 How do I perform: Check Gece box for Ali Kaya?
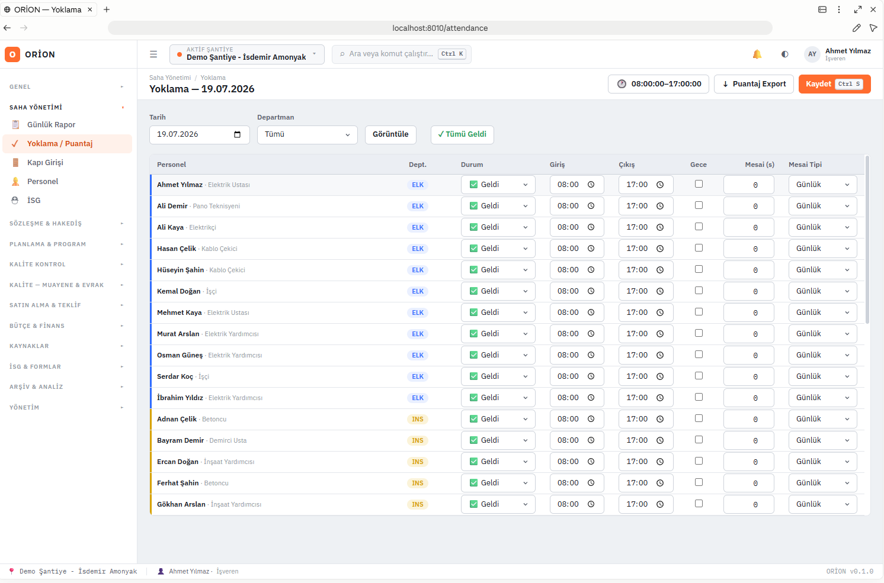click(699, 227)
